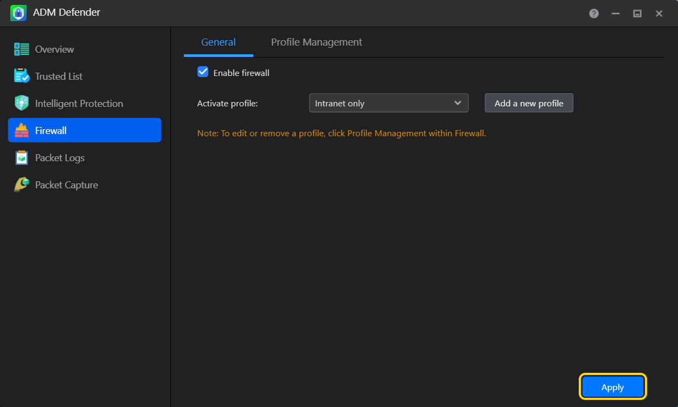Select the Firewall sidebar label

click(x=50, y=131)
